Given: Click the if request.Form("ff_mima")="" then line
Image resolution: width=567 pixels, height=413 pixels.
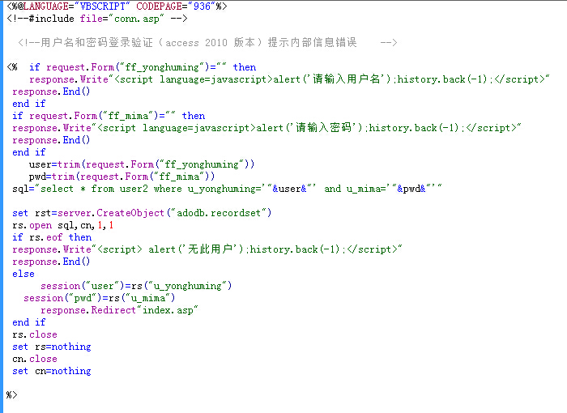Looking at the screenshot, I should coord(109,116).
